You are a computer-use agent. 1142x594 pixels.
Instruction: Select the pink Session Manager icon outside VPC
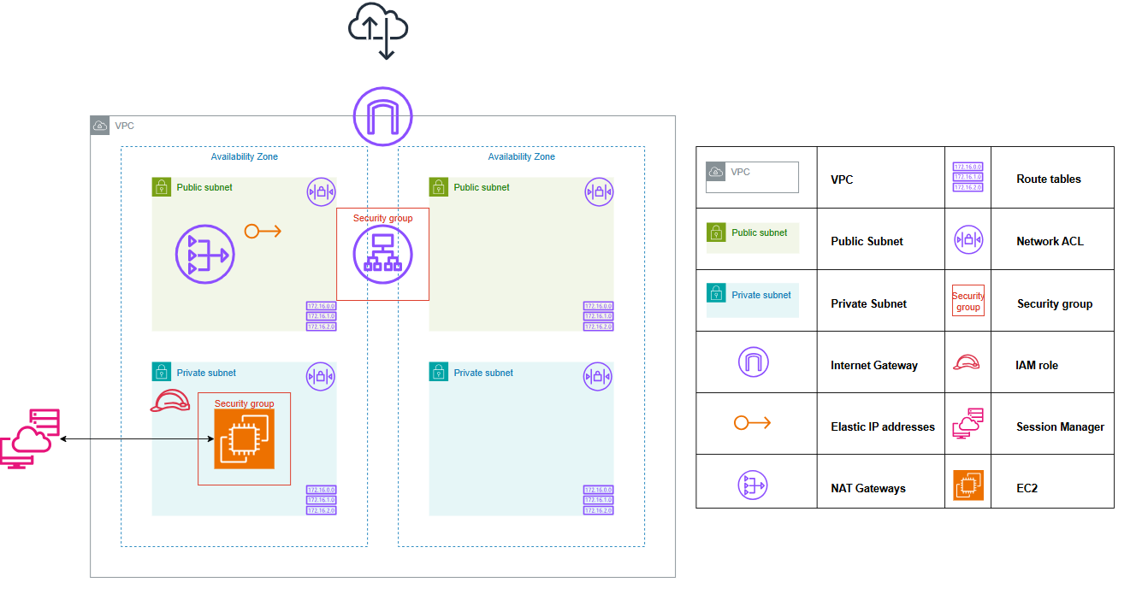30,438
